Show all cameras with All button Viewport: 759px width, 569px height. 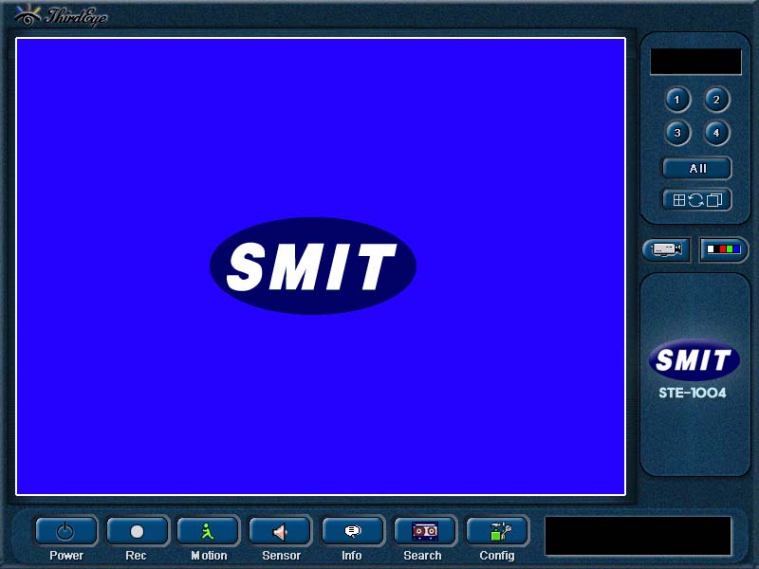click(697, 169)
